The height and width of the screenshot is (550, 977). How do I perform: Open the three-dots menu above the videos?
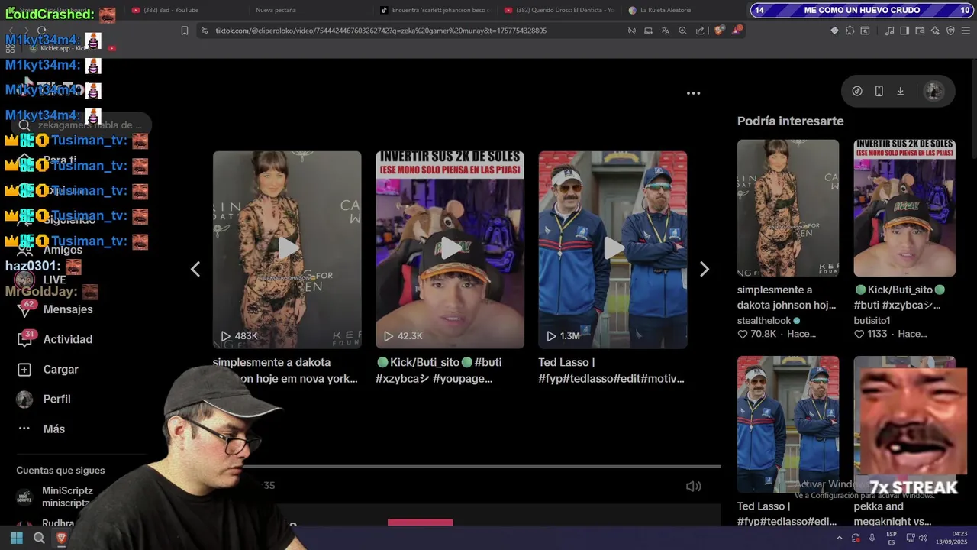coord(693,93)
